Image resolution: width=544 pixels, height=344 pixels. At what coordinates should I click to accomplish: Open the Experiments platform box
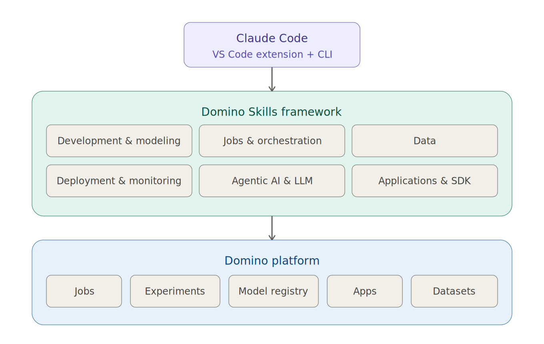(x=175, y=291)
